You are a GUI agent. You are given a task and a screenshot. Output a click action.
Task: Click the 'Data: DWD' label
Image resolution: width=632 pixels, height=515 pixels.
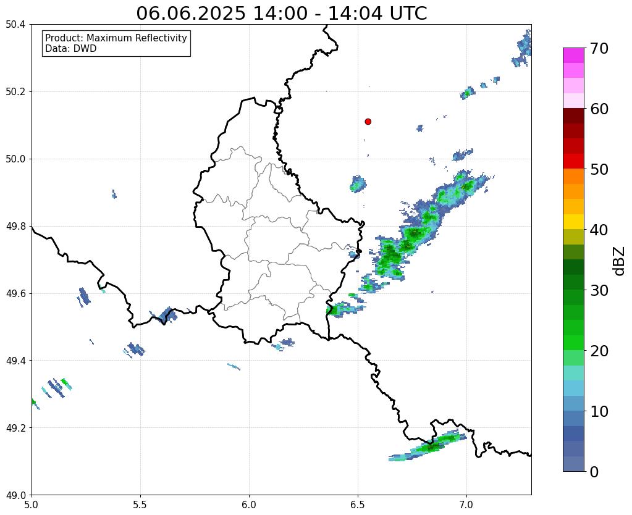pyautogui.click(x=71, y=49)
